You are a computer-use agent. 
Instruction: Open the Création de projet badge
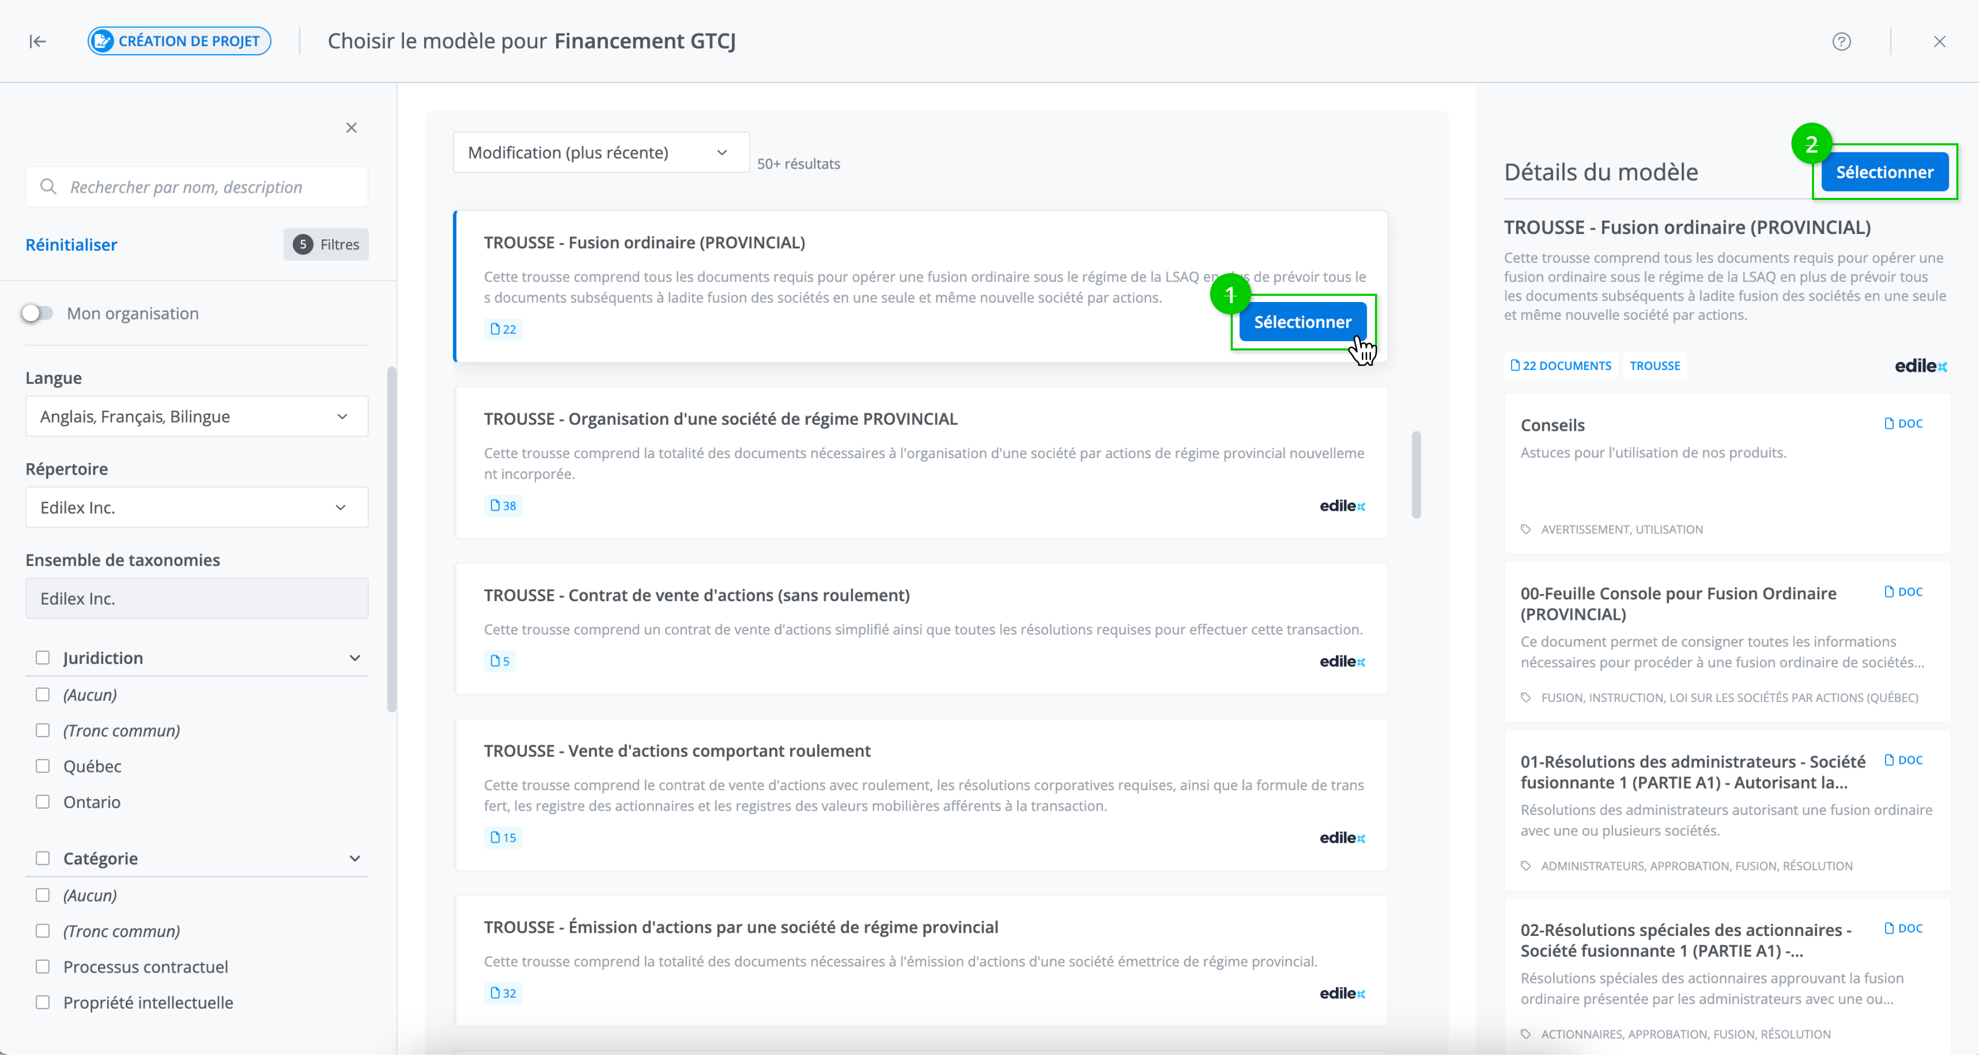click(179, 42)
